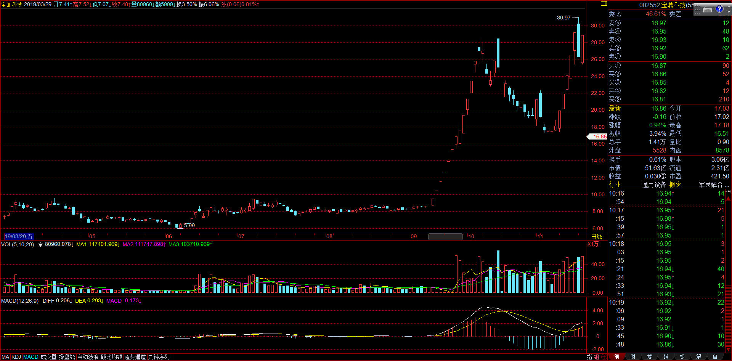Click the gray timeline scrollbar thumb
The height and width of the screenshot is (361, 732).
tap(445, 237)
